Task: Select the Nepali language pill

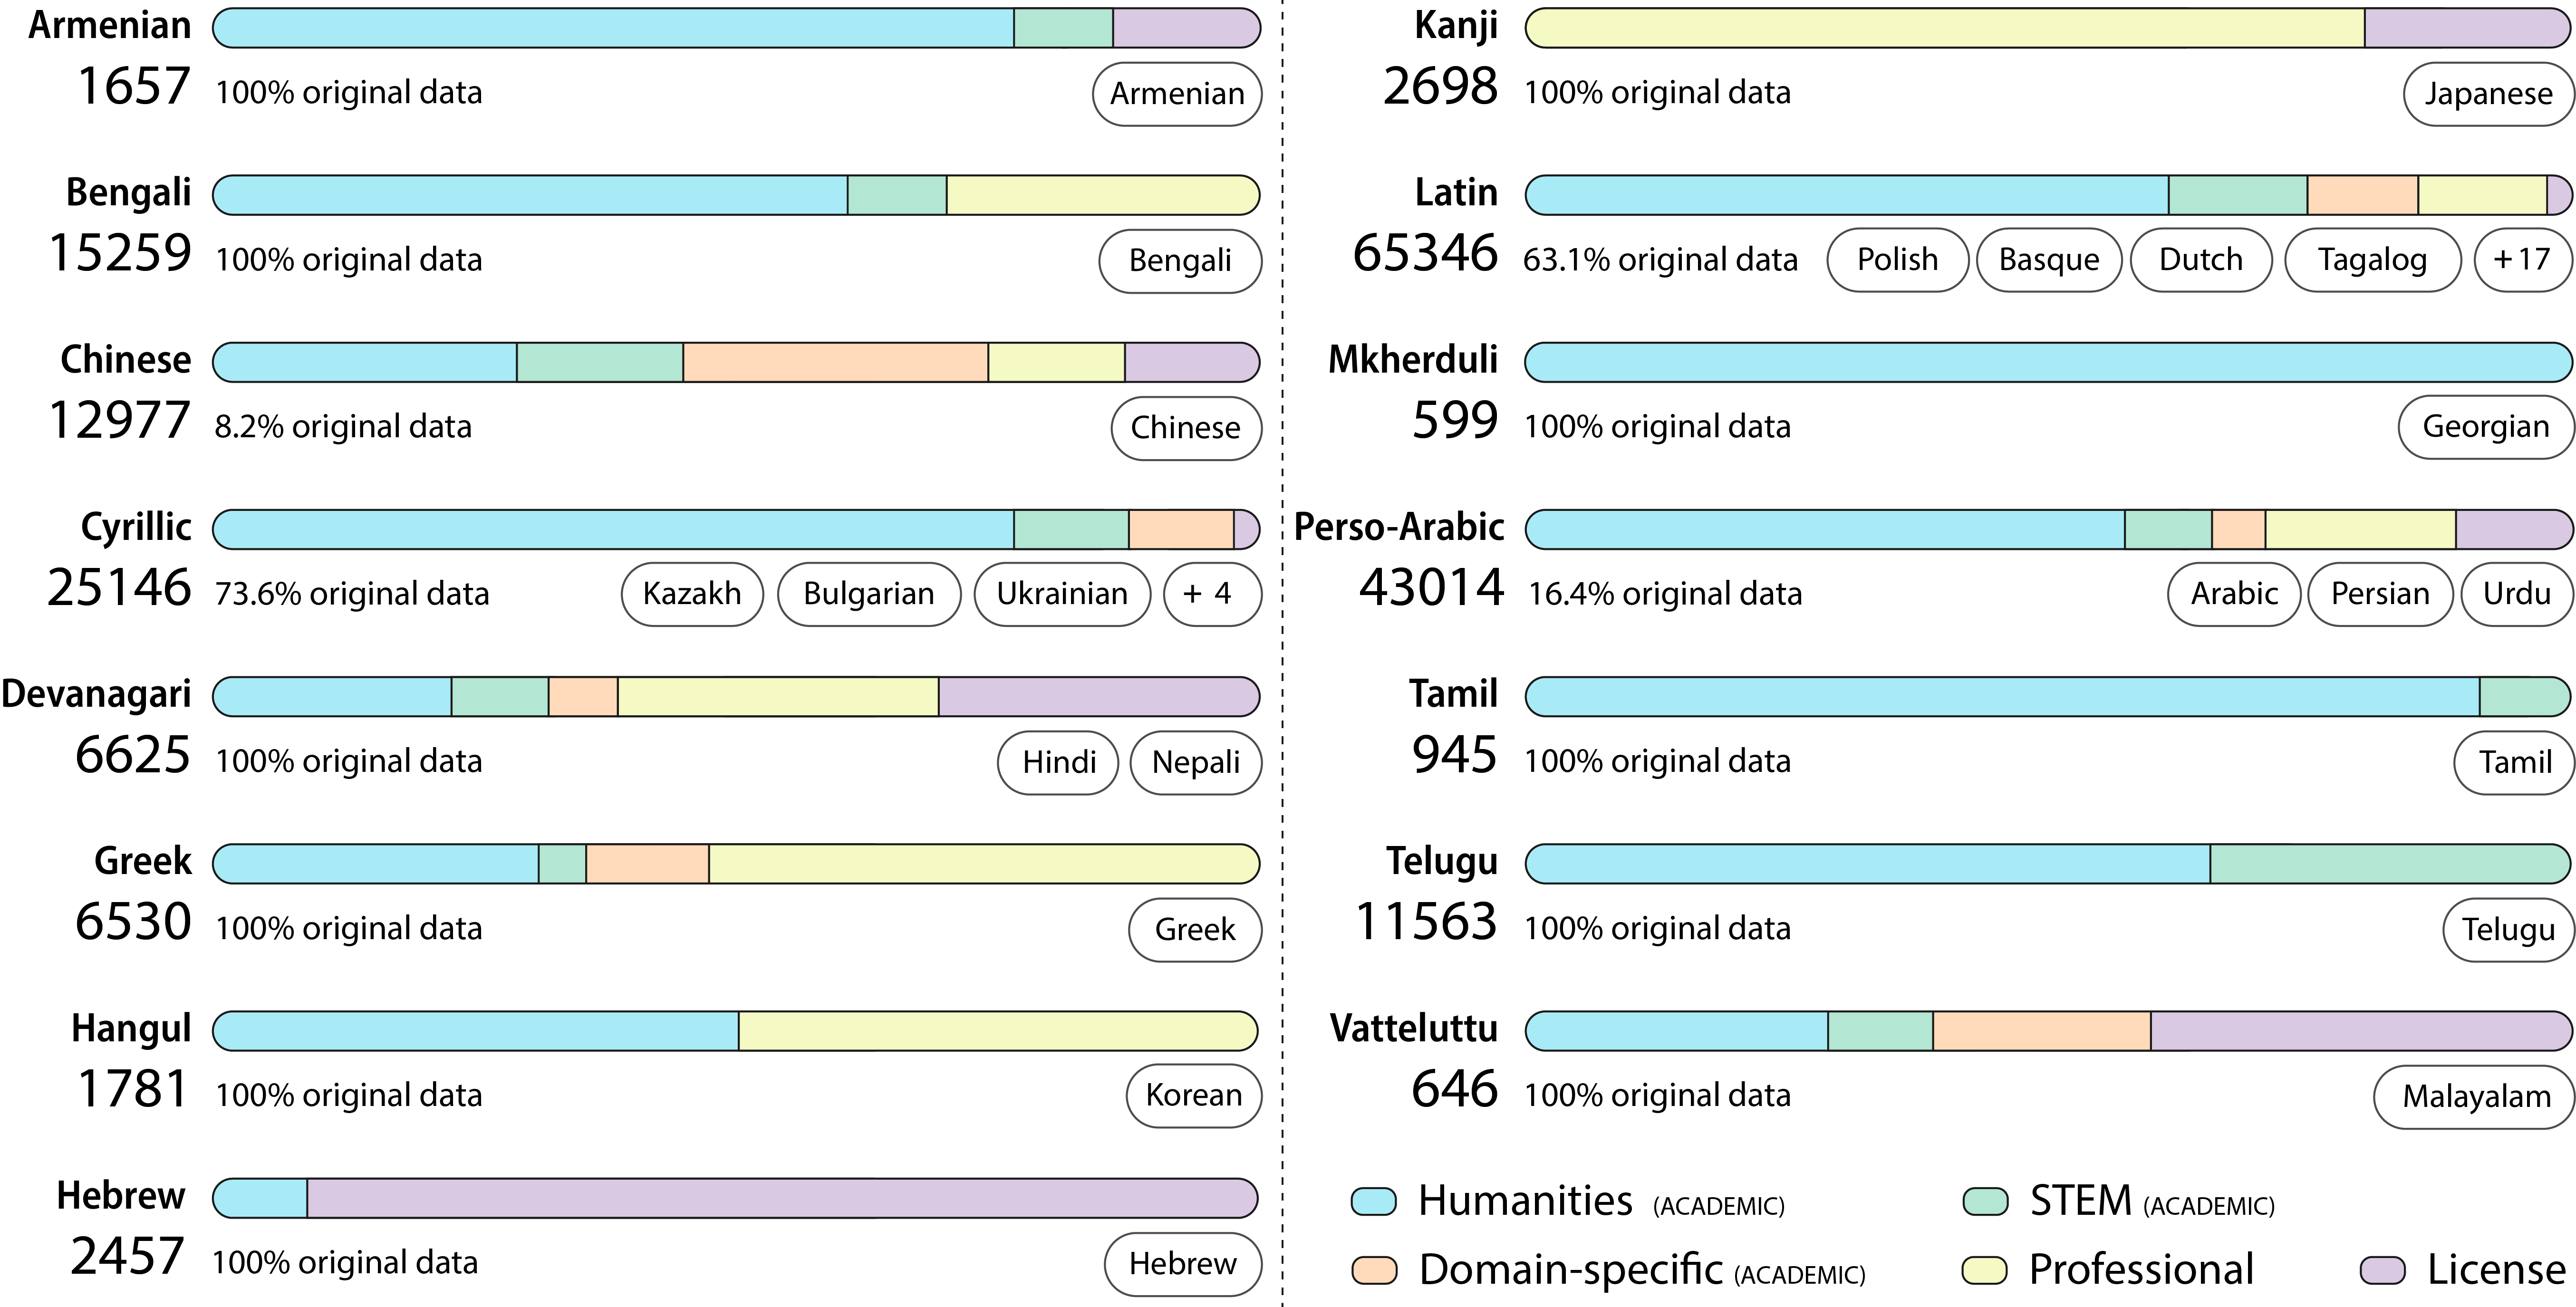Action: [1195, 762]
